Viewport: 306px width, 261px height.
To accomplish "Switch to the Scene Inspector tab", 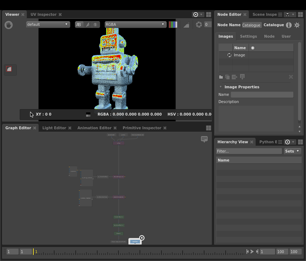I will (265, 14).
